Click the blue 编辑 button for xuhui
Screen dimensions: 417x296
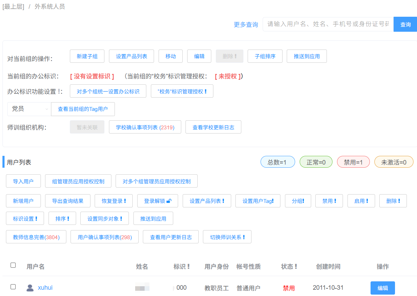click(382, 288)
